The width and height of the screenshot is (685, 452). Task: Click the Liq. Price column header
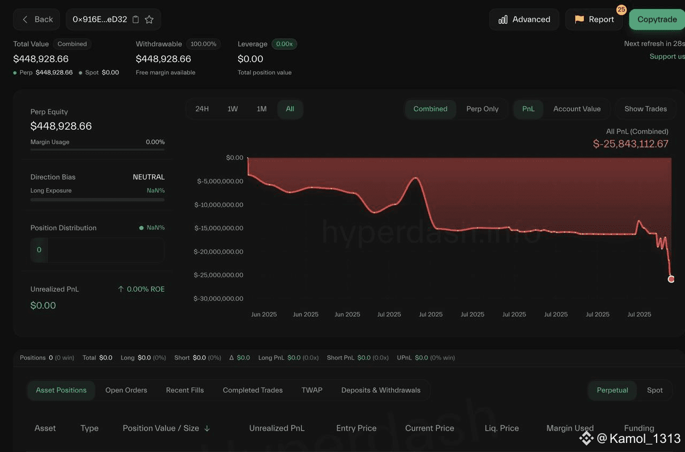tap(501, 428)
